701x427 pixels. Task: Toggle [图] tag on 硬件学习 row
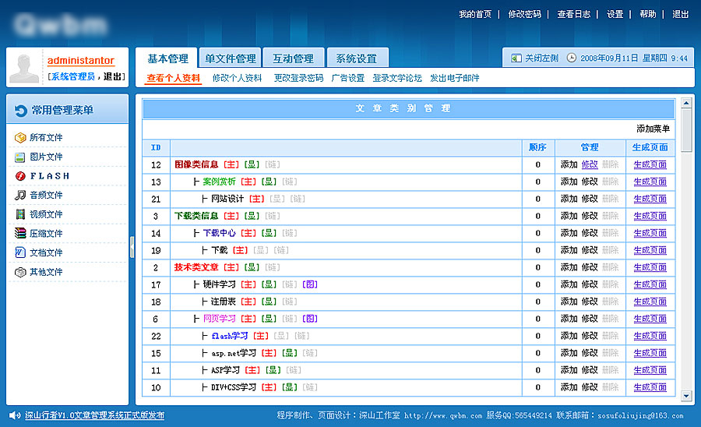click(x=310, y=284)
